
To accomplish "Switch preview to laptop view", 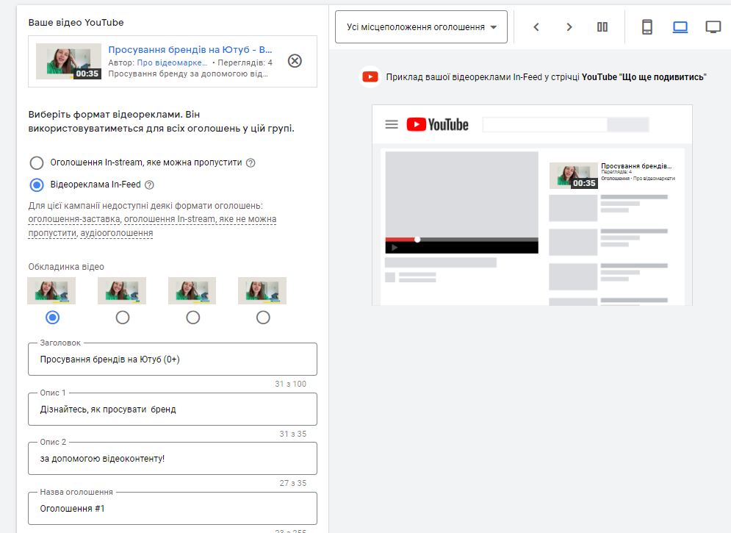I will (680, 27).
